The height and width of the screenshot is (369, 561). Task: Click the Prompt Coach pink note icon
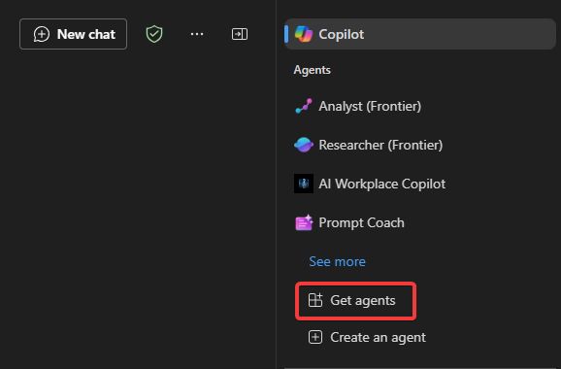304,222
